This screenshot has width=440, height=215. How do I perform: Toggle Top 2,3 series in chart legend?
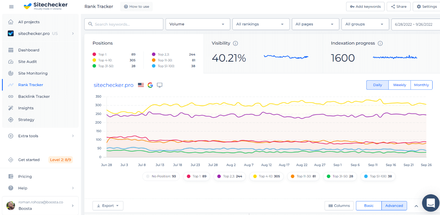[x=230, y=176]
